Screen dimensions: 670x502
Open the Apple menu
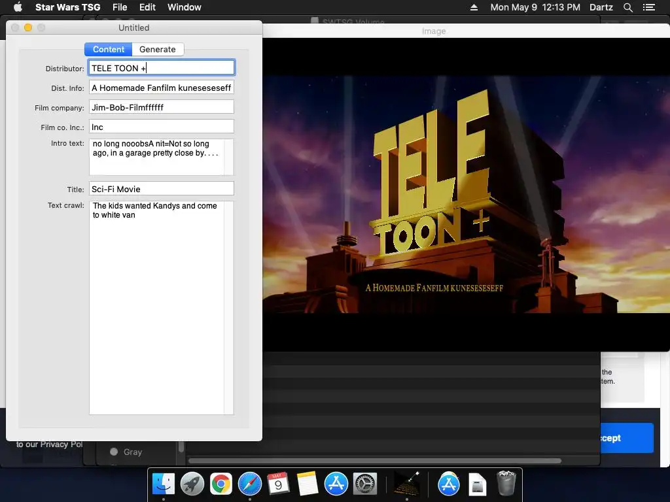pyautogui.click(x=18, y=7)
